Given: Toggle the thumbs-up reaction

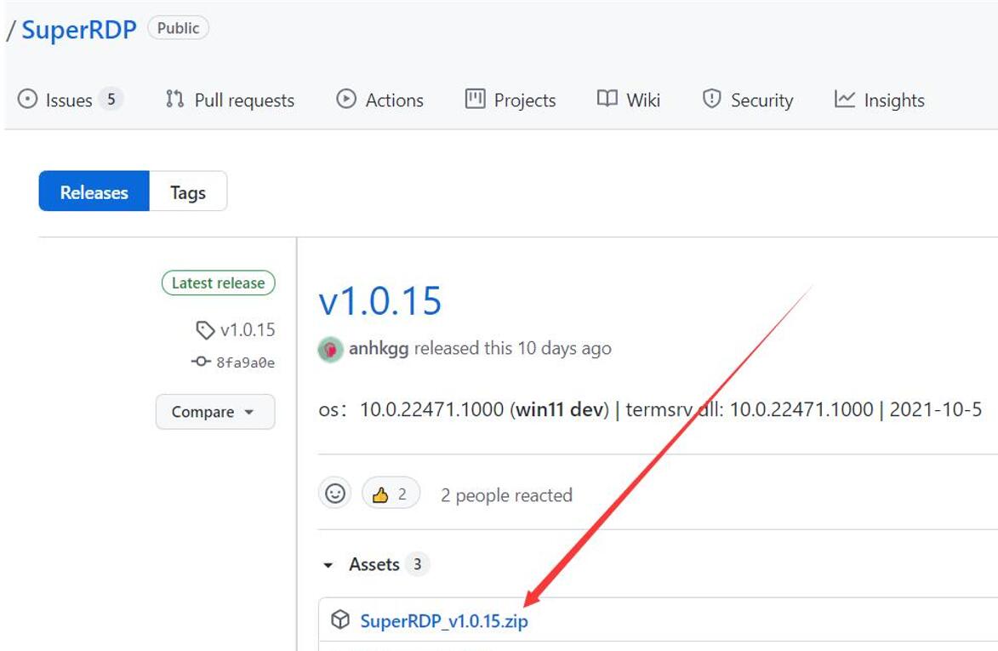Looking at the screenshot, I should 391,494.
